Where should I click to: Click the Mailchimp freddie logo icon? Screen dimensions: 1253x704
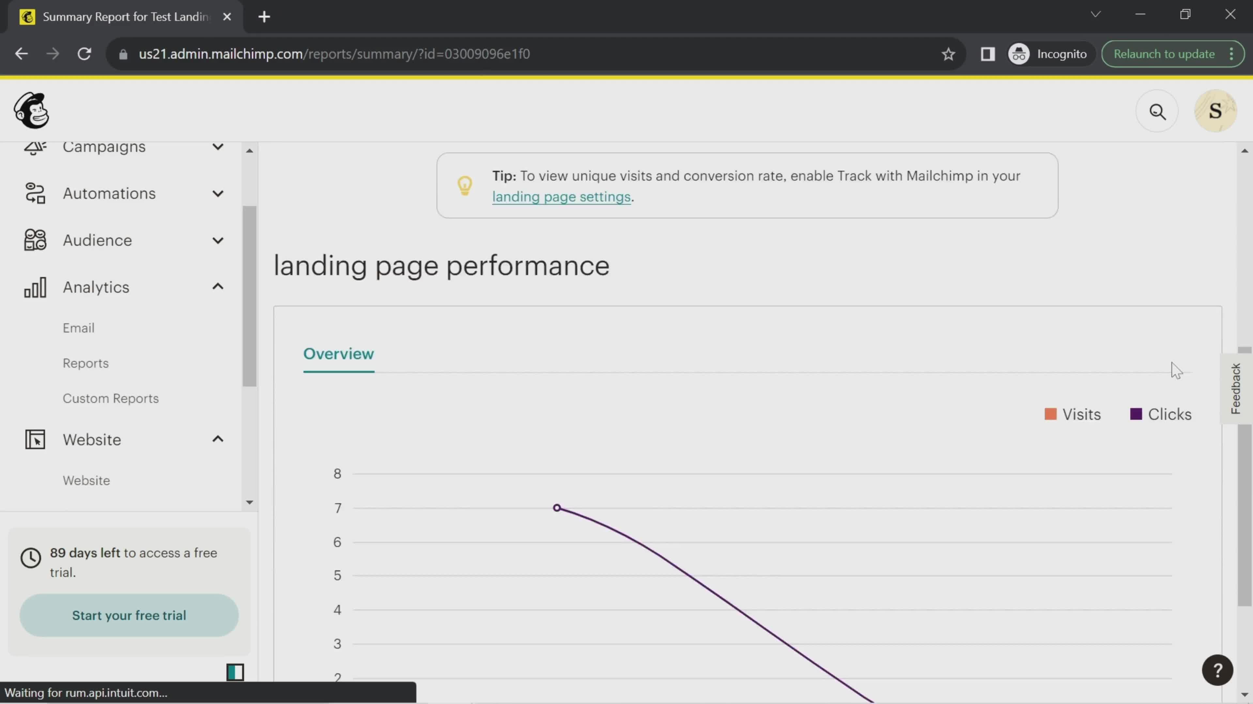(x=31, y=111)
